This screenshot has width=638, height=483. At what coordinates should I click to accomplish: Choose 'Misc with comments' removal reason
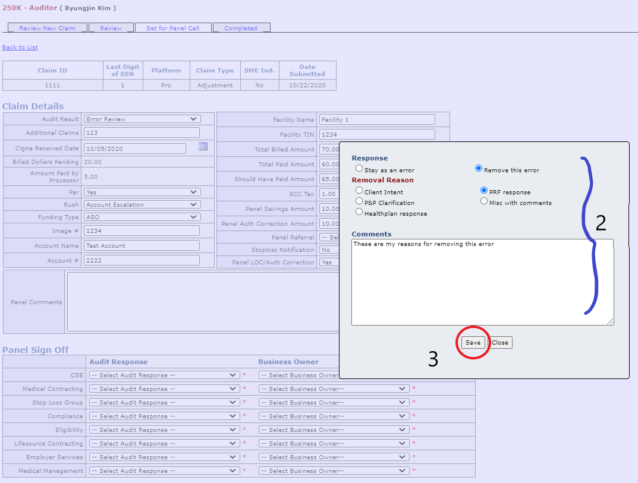click(484, 201)
